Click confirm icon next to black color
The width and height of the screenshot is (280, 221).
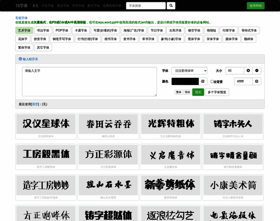(203, 81)
